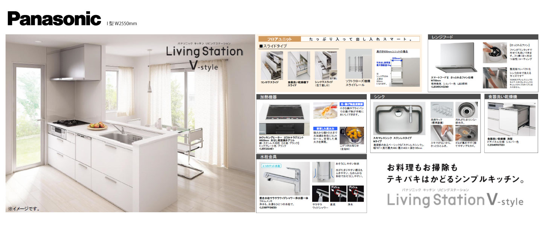Click the bottom-right Living Station V-style logo
The width and height of the screenshot is (546, 225).
(x=455, y=198)
